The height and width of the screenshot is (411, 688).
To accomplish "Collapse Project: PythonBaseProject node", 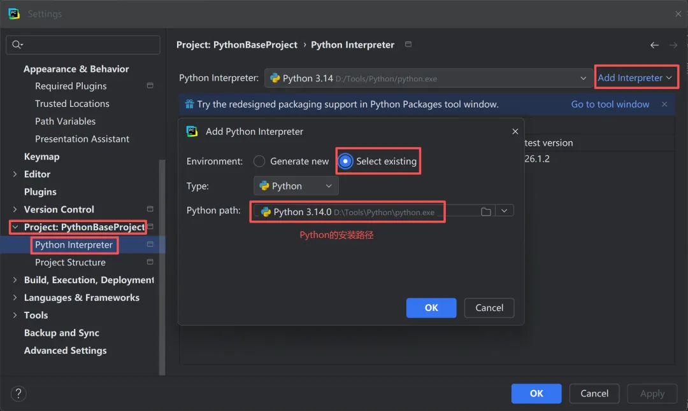I will click(x=15, y=227).
